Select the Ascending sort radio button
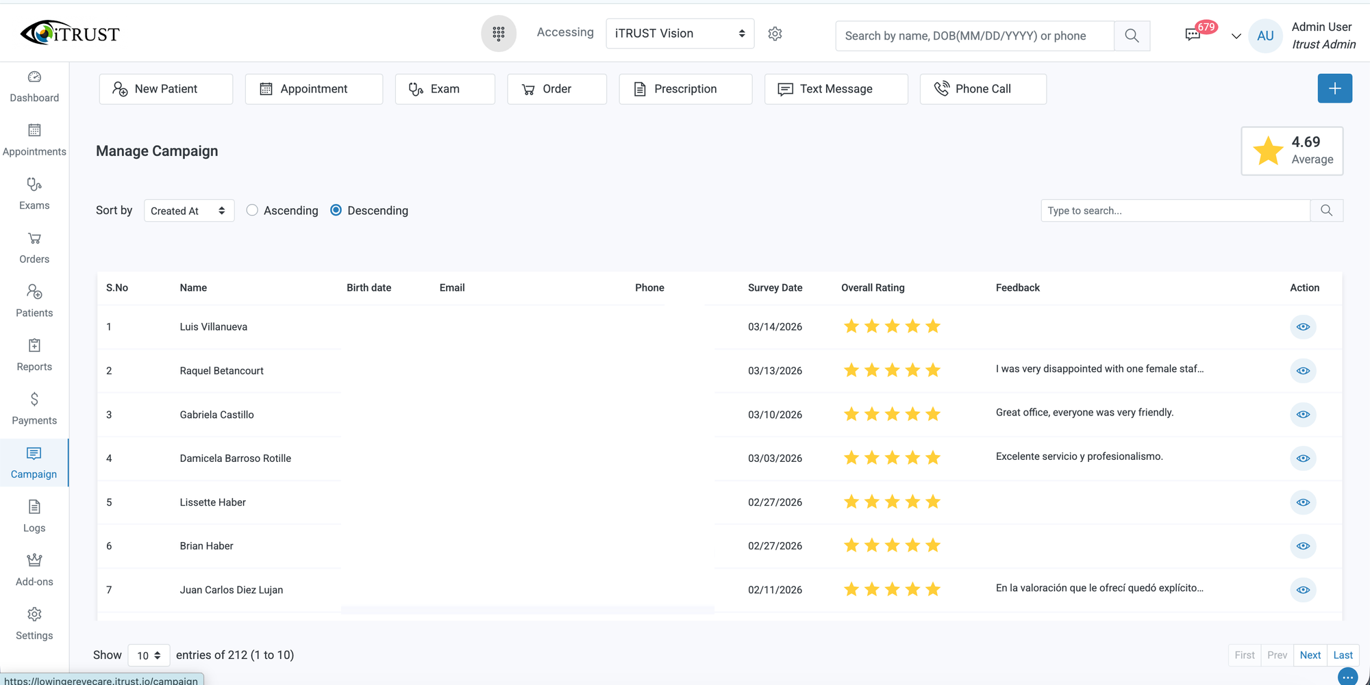 tap(252, 211)
